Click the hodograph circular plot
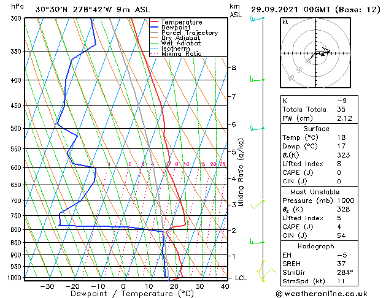Viewport: 386px width, 298px height. click(317, 54)
